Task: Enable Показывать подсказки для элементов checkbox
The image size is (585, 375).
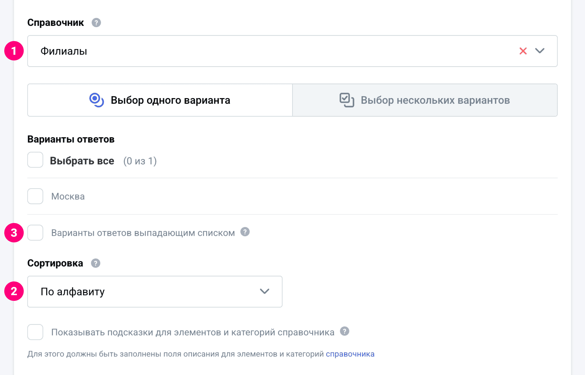Action: click(35, 332)
